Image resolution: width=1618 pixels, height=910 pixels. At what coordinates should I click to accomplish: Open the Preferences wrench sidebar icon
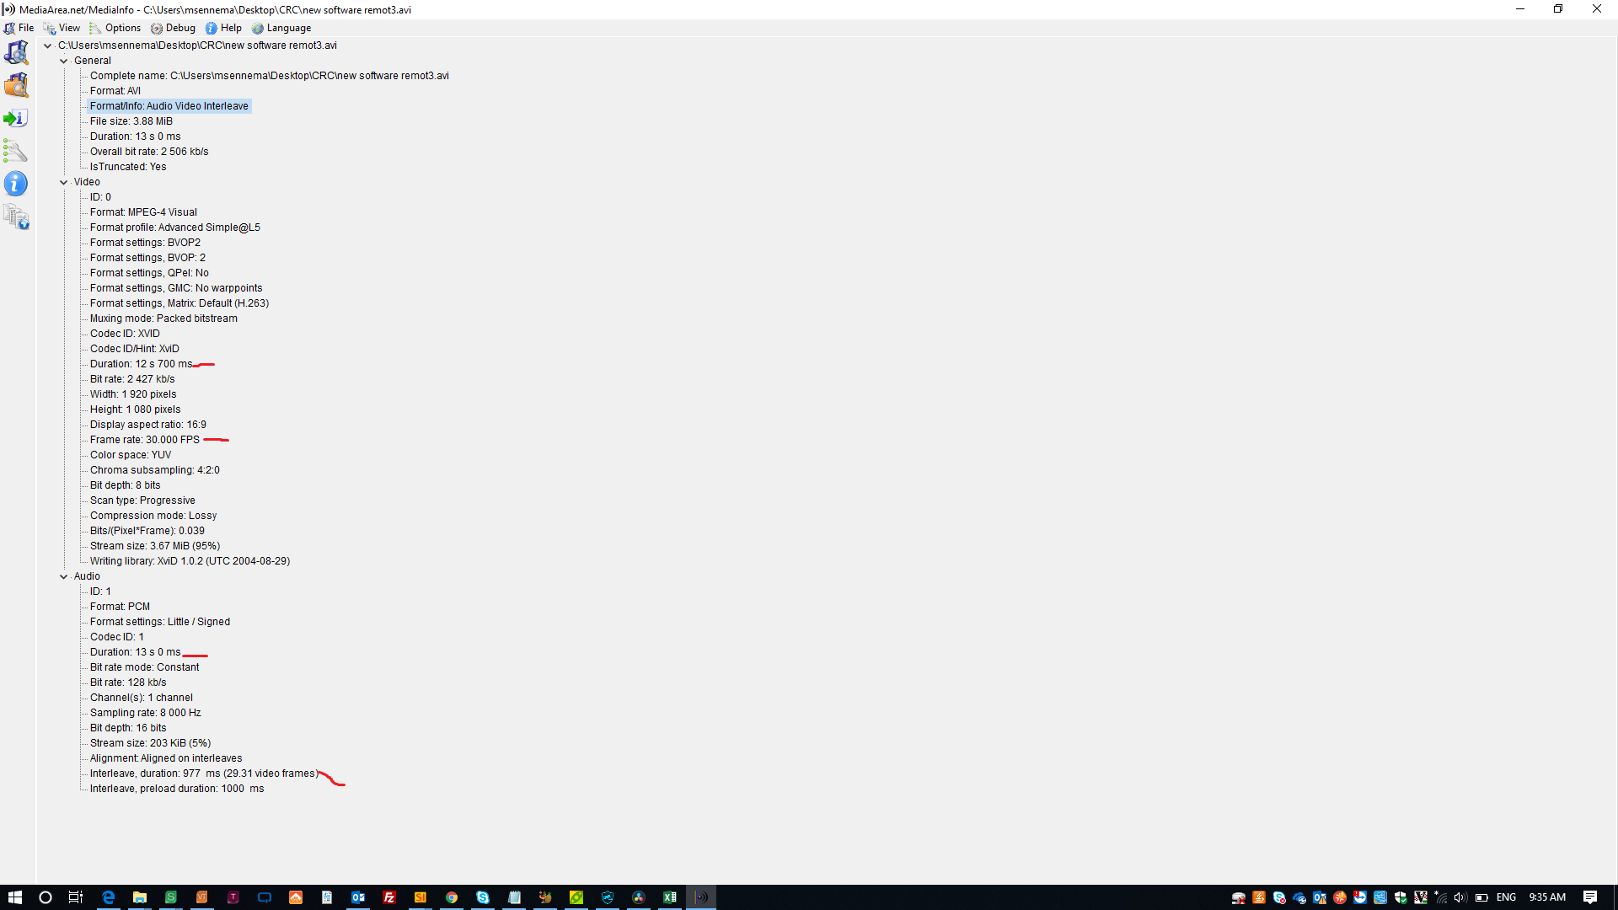16,151
